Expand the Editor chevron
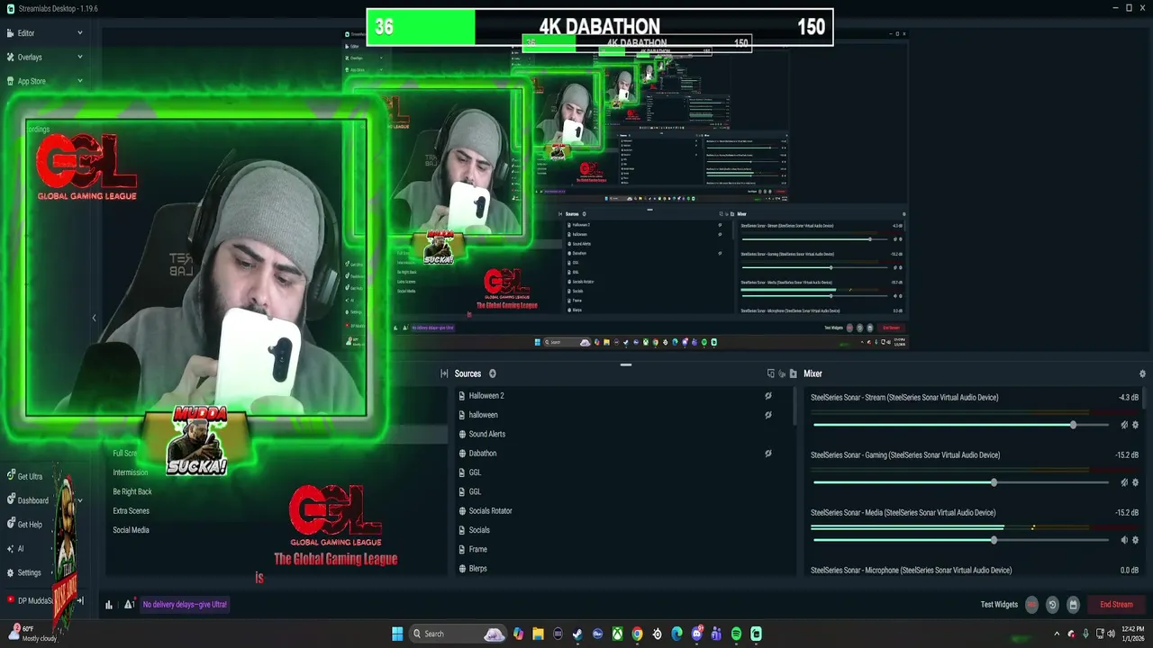 [79, 33]
